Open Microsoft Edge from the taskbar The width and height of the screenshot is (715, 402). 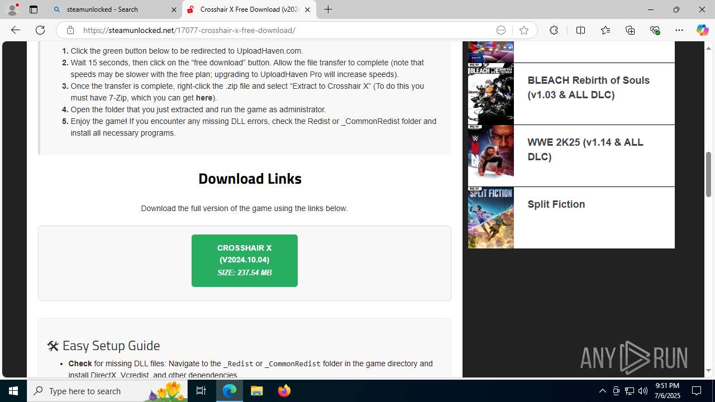230,391
